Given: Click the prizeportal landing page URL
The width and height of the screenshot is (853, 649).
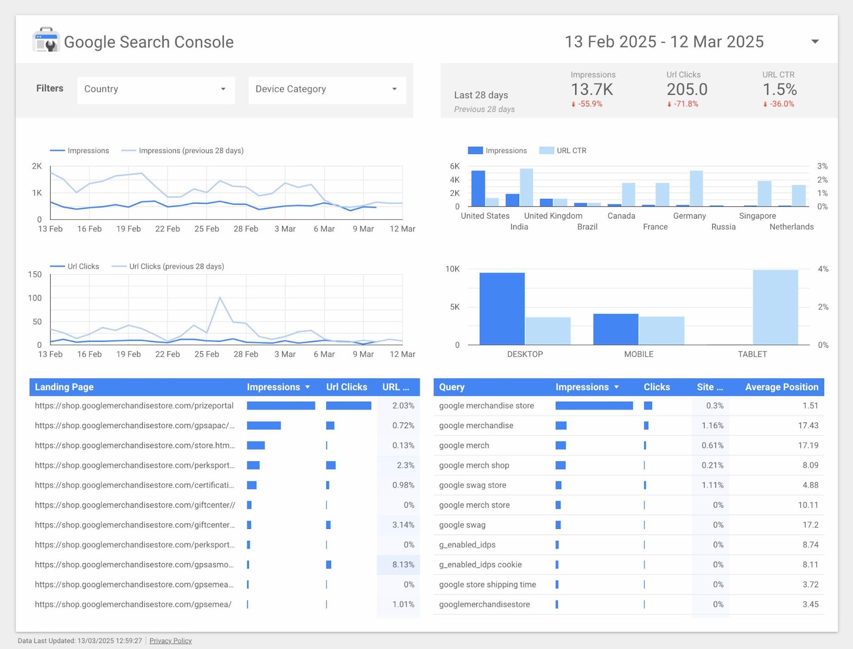Looking at the screenshot, I should [133, 406].
